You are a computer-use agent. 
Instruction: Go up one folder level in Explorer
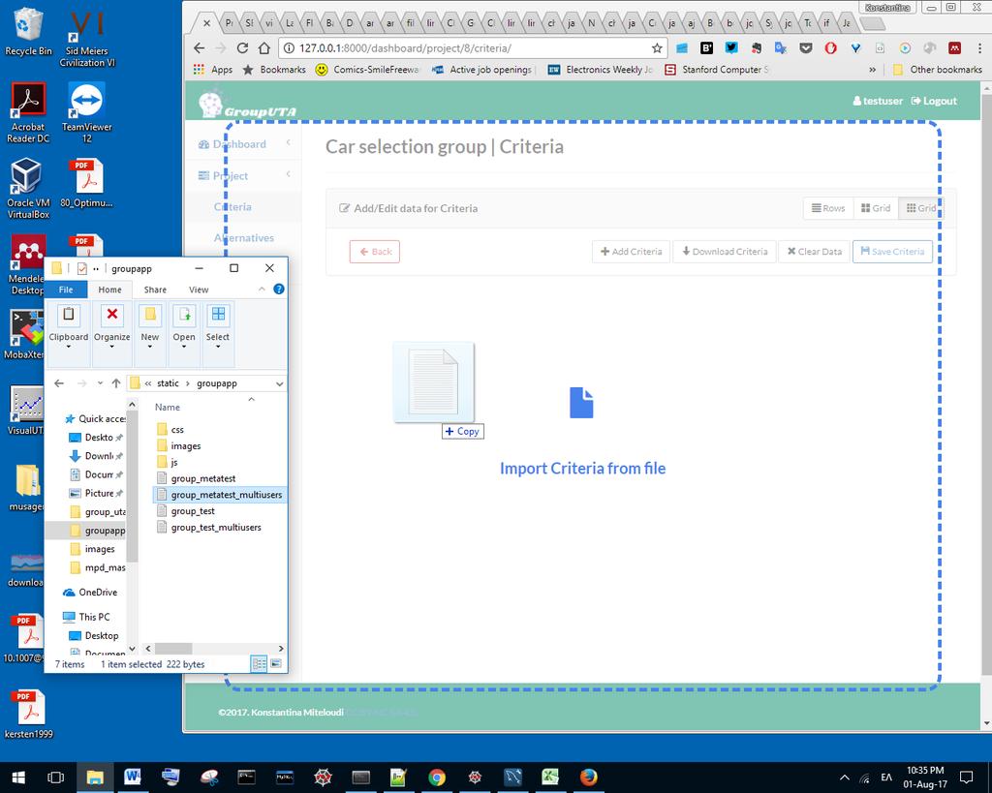point(116,383)
